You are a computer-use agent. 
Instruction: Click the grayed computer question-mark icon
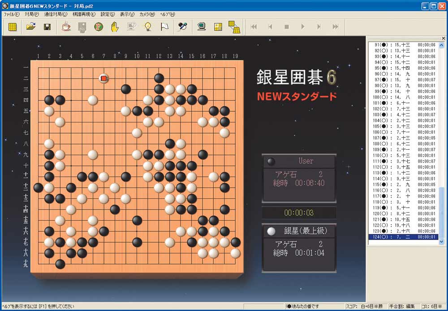click(x=131, y=27)
